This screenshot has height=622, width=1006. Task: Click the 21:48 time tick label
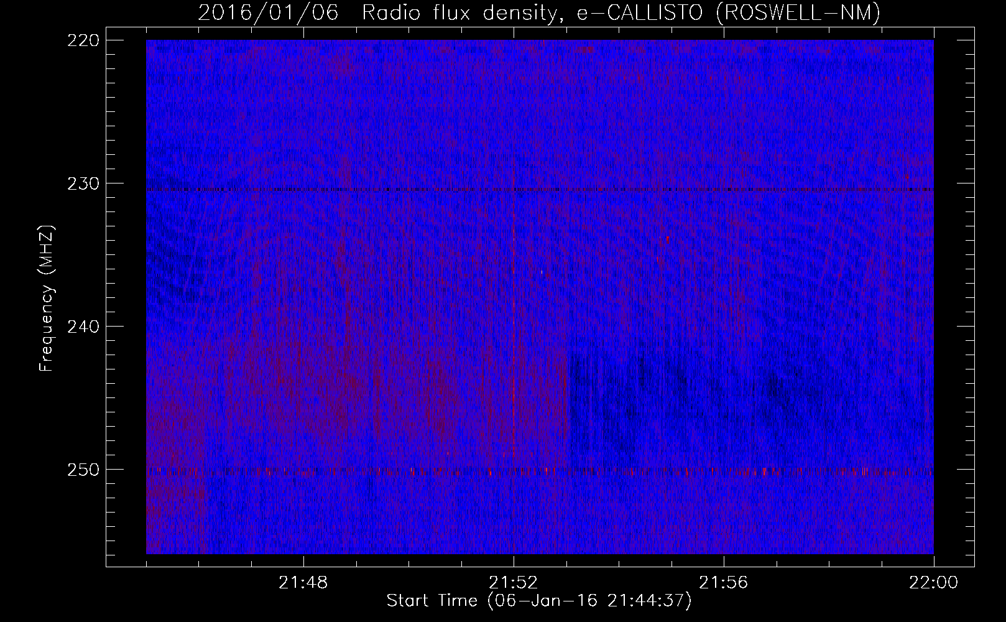303,583
